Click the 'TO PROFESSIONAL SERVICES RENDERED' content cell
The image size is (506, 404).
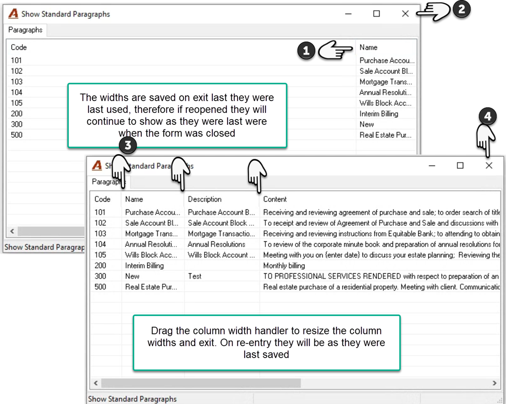click(x=381, y=276)
